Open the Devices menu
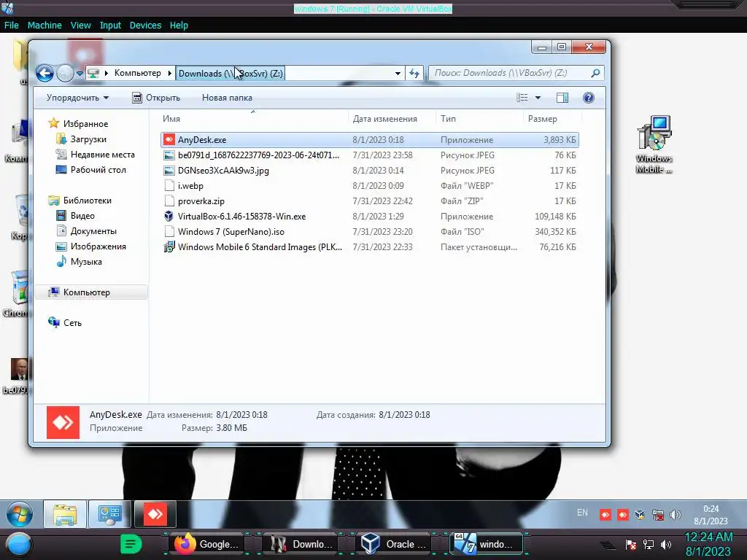 tap(145, 26)
